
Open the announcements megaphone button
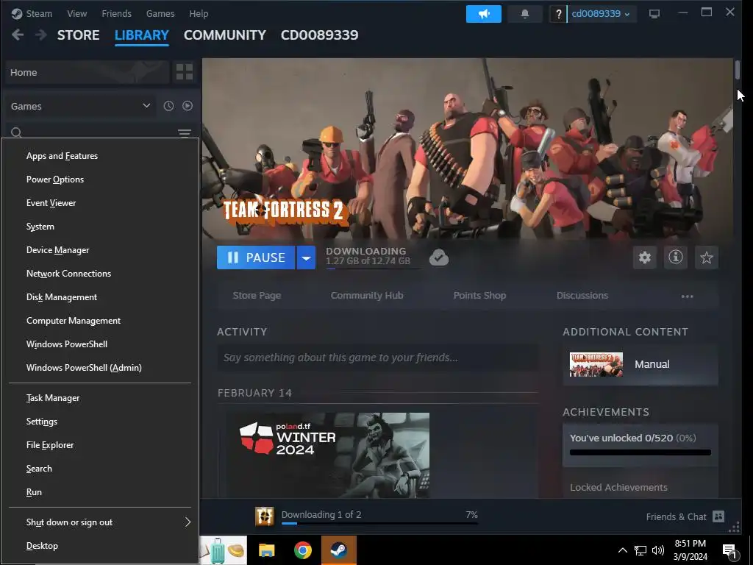click(x=484, y=14)
